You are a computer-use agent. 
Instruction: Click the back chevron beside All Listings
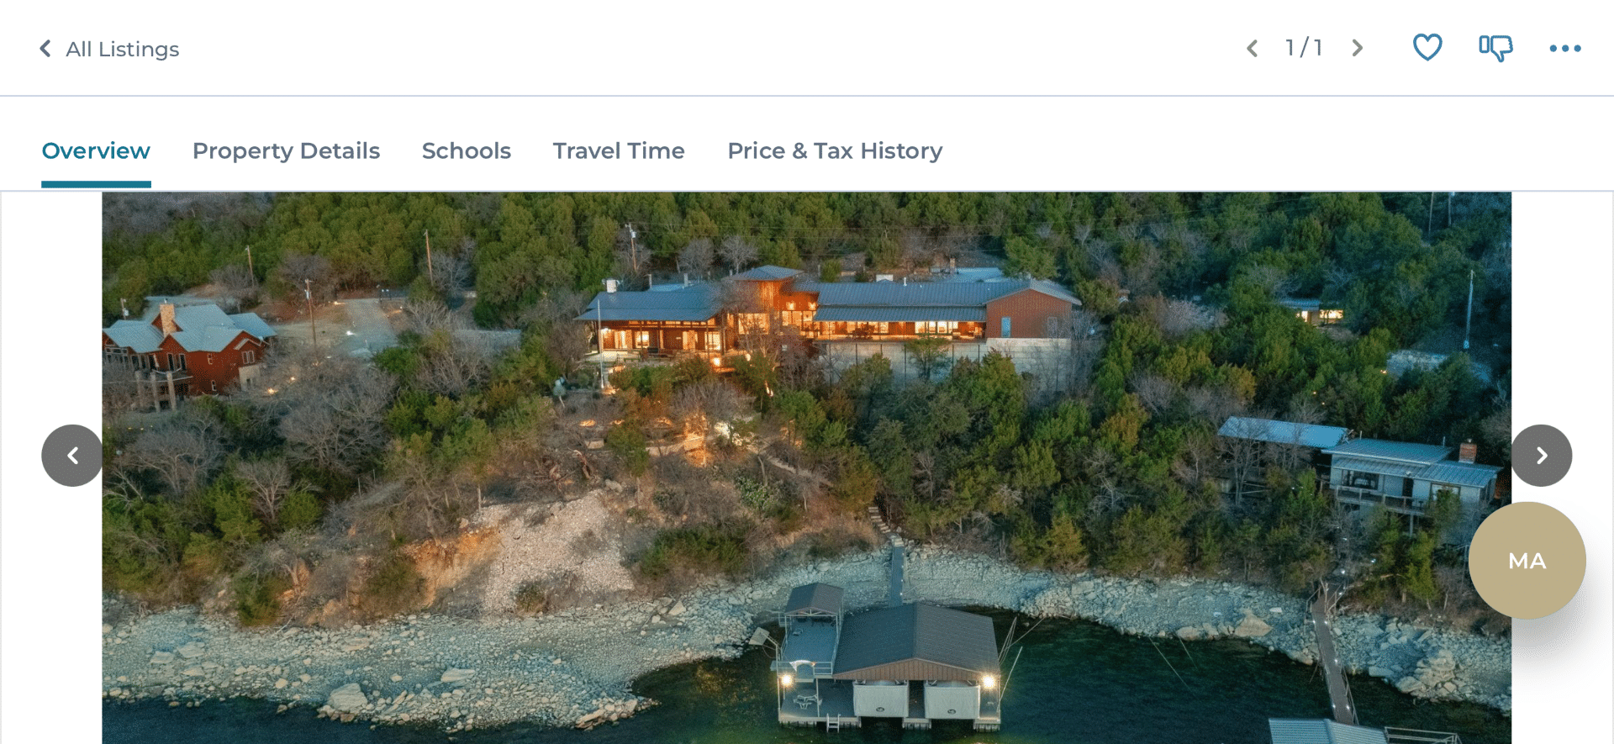coord(45,49)
